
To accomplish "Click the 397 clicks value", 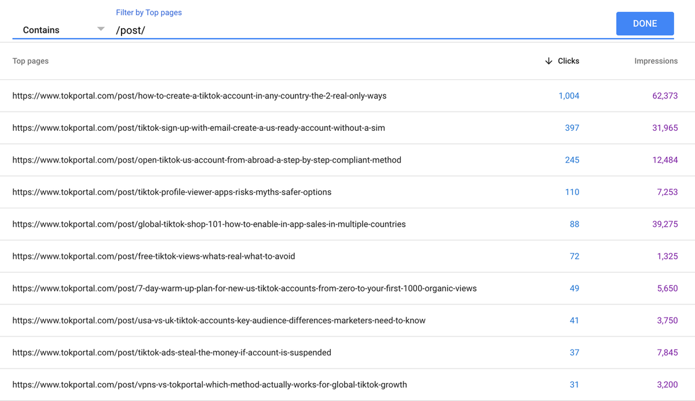I will point(572,128).
